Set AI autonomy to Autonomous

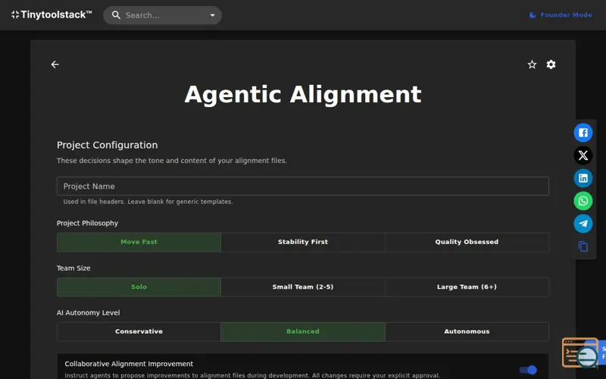tap(467, 332)
